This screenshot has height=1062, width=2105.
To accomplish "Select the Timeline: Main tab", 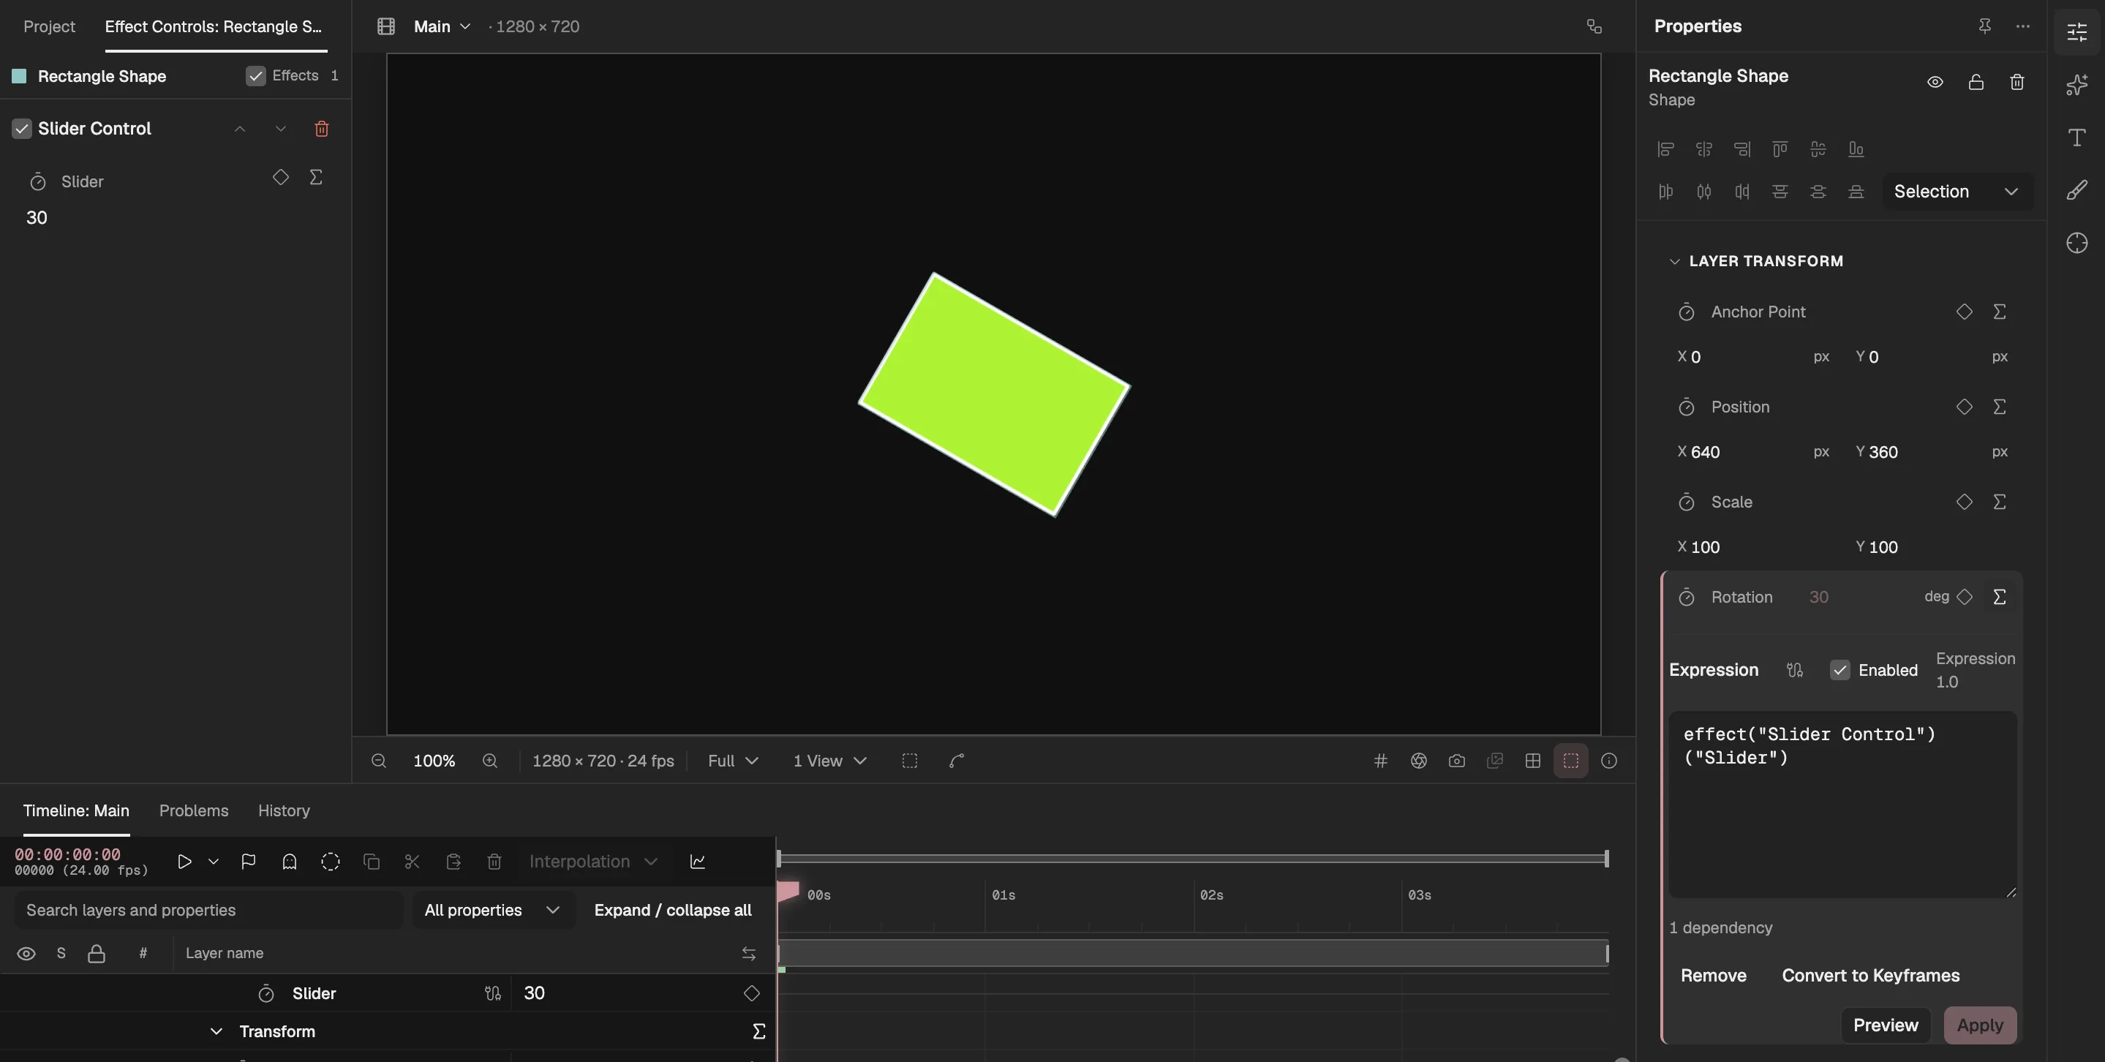I will pyautogui.click(x=76, y=810).
